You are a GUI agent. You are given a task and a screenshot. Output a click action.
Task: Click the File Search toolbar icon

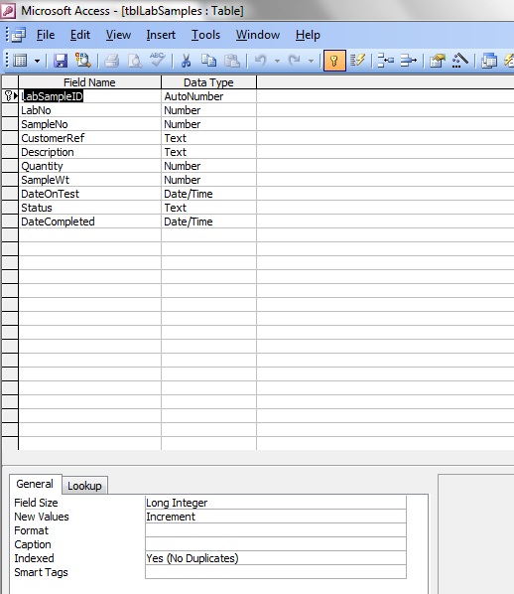pyautogui.click(x=83, y=61)
